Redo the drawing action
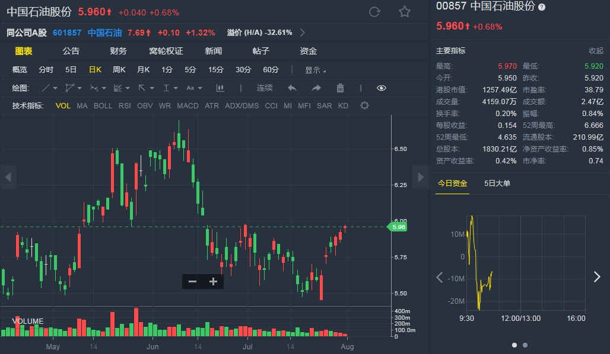Screen dimensions: 610x354 tap(316, 88)
